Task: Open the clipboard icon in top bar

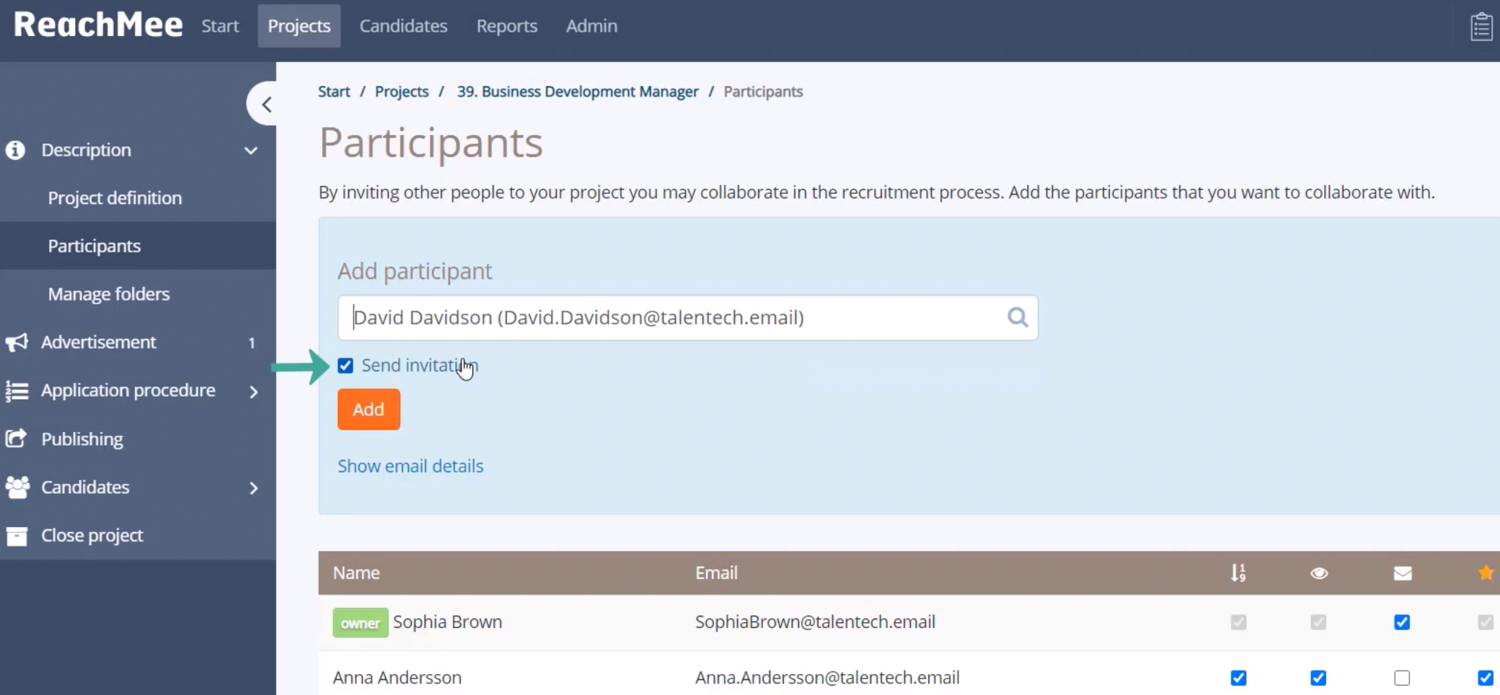Action: (x=1481, y=27)
